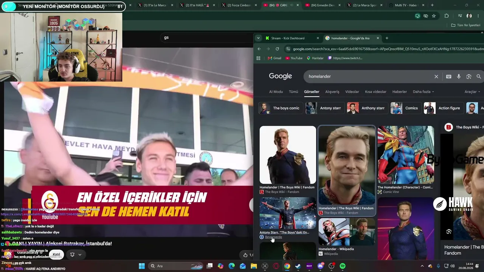Click the Google logo

(x=281, y=76)
